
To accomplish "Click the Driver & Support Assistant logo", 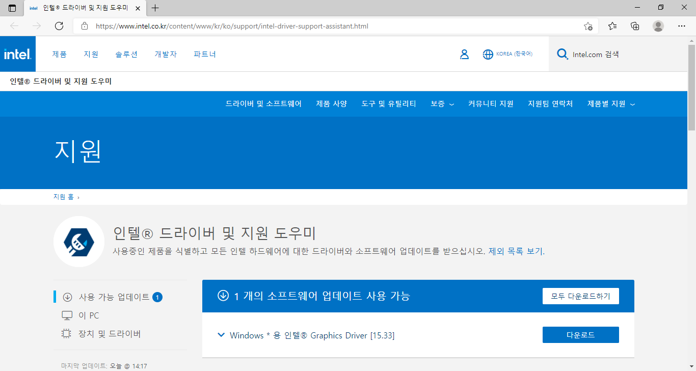I will click(79, 242).
